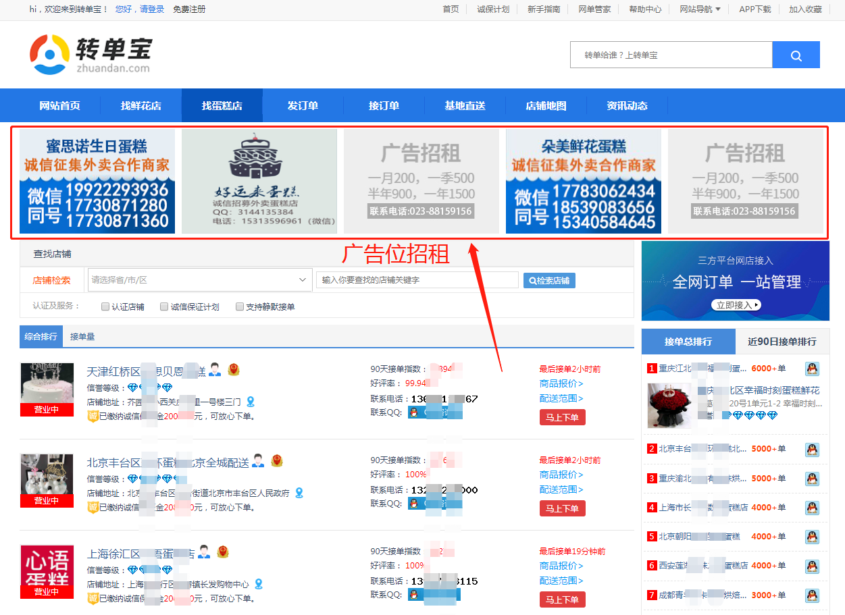This screenshot has height=615, width=845.
Task: Select the 综合排行 tab
Action: click(41, 336)
